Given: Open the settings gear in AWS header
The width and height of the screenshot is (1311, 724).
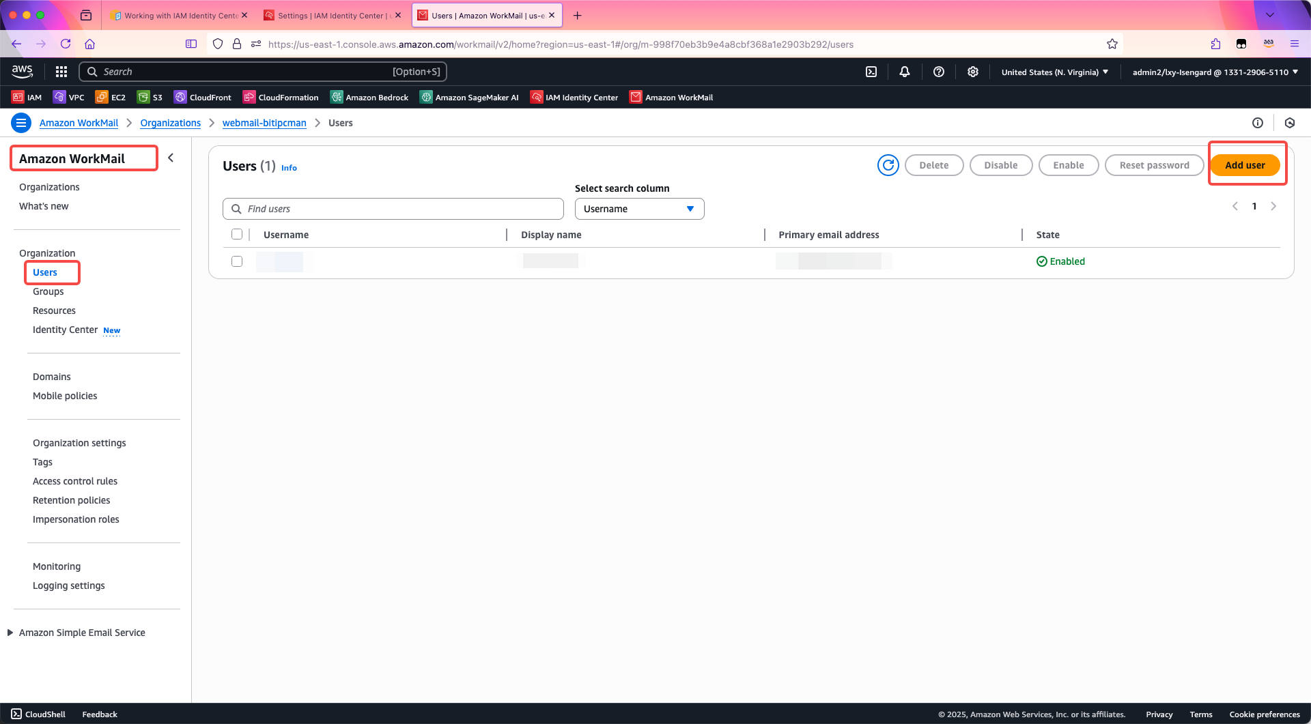Looking at the screenshot, I should tap(973, 72).
